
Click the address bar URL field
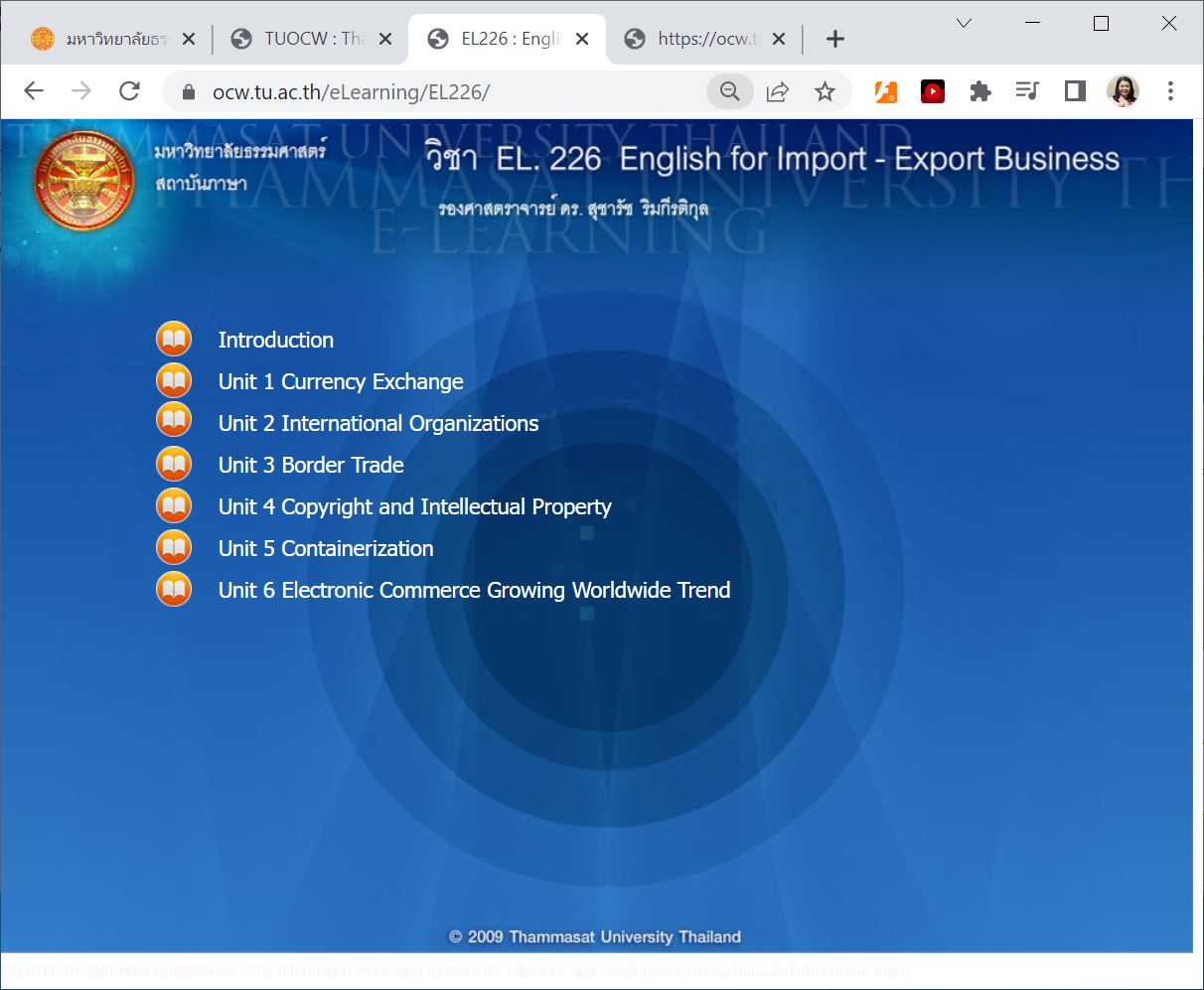pyautogui.click(x=447, y=92)
